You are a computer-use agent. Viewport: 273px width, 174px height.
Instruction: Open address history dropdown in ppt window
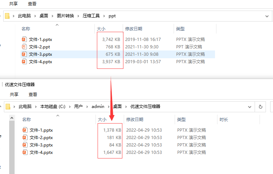[267, 16]
